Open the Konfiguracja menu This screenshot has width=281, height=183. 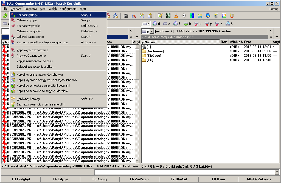tap(68, 9)
